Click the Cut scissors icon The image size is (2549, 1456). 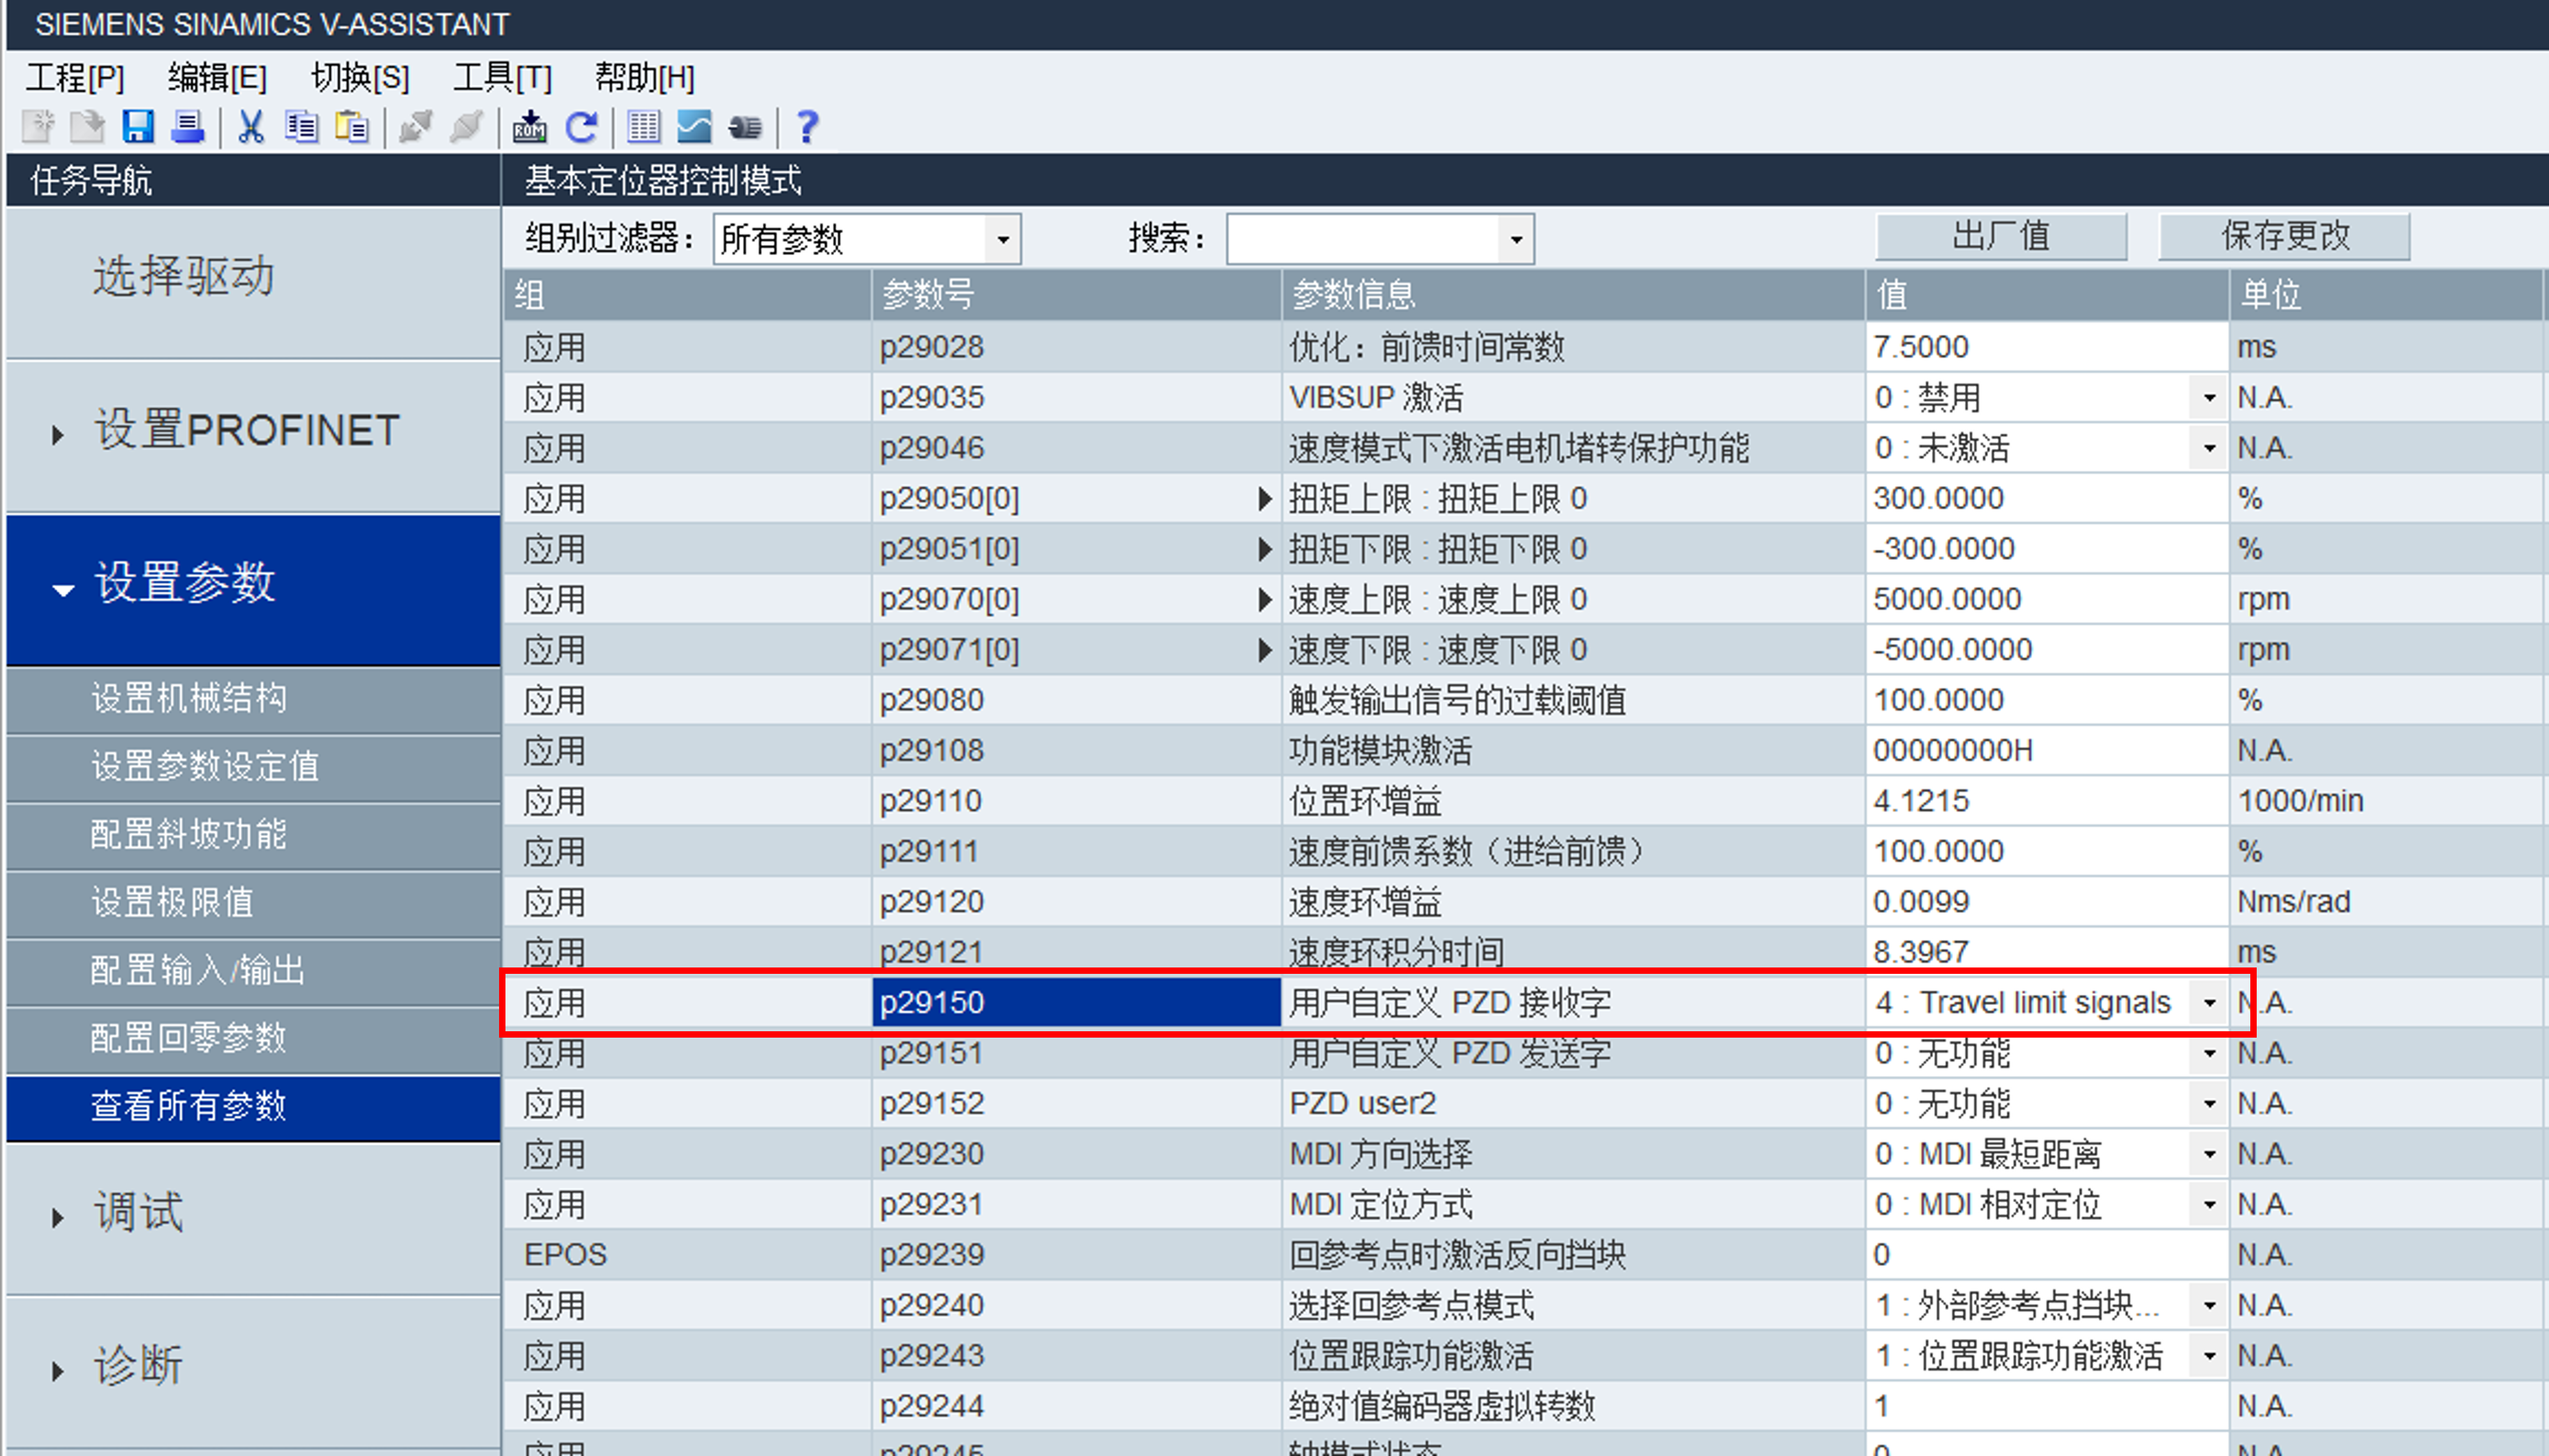click(250, 127)
